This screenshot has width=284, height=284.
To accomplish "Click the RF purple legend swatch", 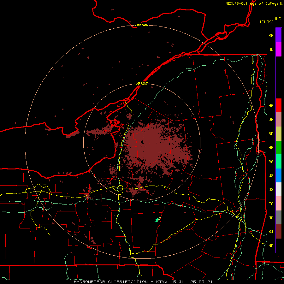I will (x=279, y=35).
